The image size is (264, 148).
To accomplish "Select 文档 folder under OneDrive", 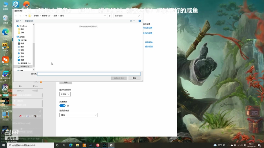I will (x=21, y=33).
